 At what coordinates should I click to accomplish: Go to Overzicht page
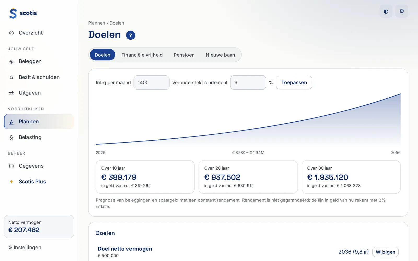pos(39,33)
